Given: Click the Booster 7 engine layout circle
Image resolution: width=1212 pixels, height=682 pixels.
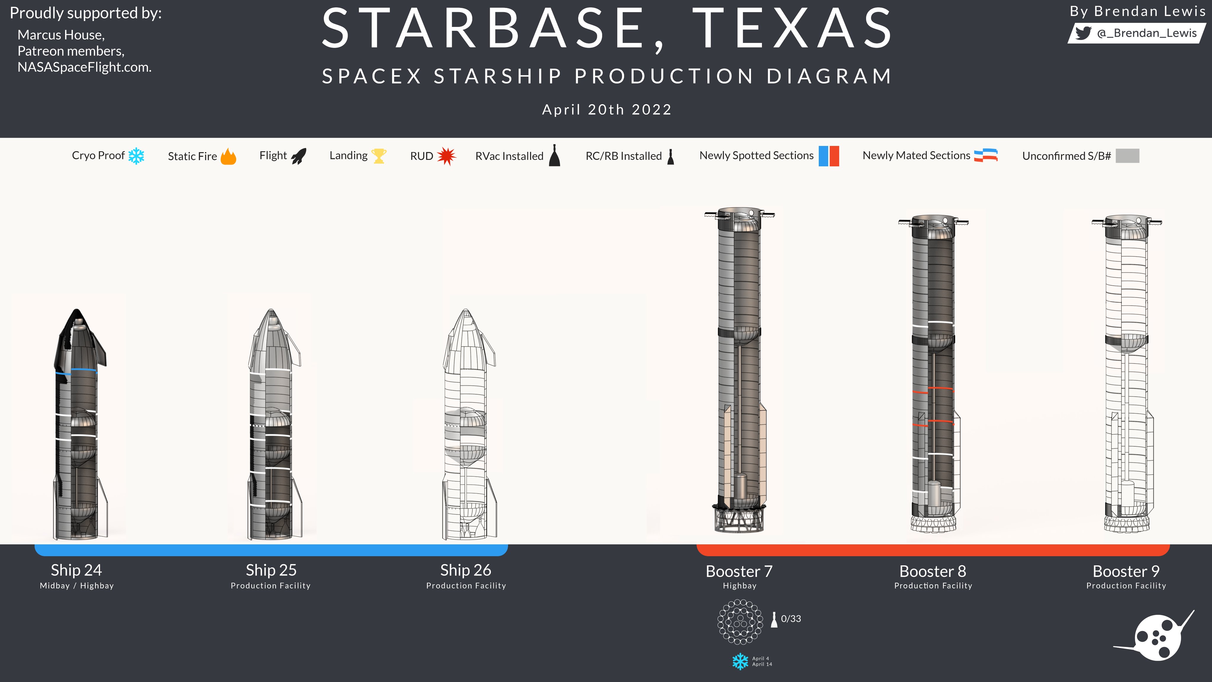Looking at the screenshot, I should (x=740, y=622).
